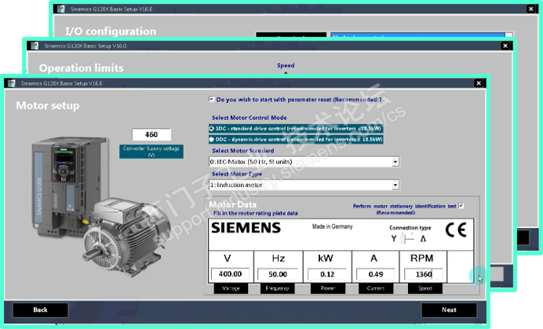Close the Operation limits window

[505, 45]
